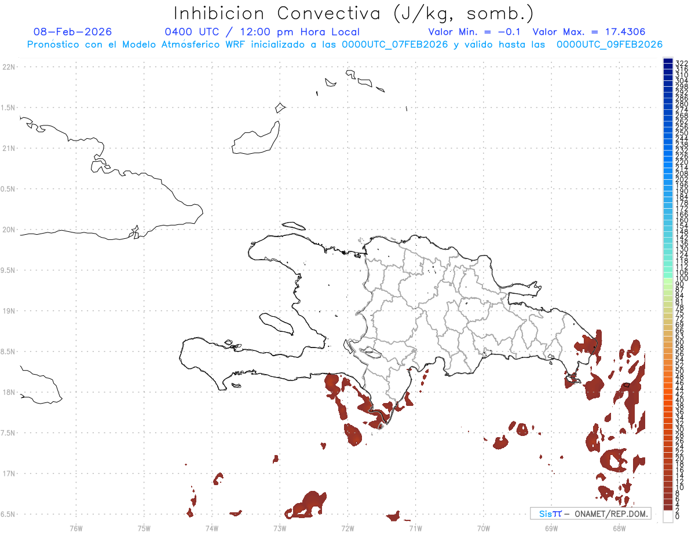Click the '17N' latitude label

coord(8,474)
